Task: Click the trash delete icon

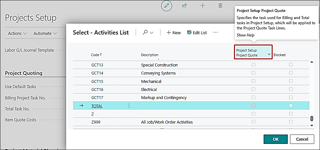Action: point(220,5)
